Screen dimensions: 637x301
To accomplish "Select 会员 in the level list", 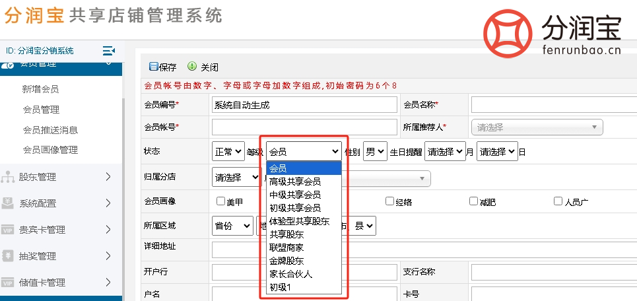I will pos(304,168).
